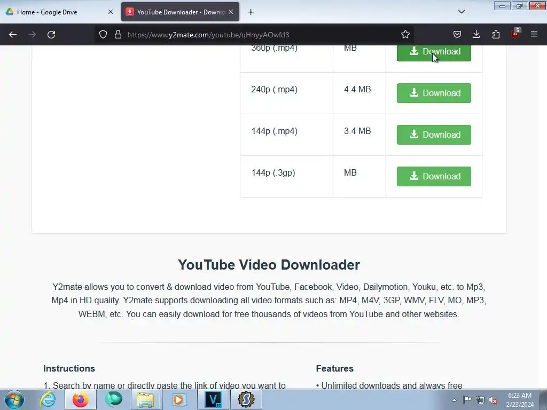Click the uBlock Origin toolbar icon
Image resolution: width=547 pixels, height=410 pixels.
(x=515, y=34)
